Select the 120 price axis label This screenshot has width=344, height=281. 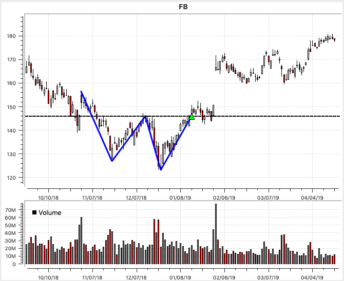11,178
